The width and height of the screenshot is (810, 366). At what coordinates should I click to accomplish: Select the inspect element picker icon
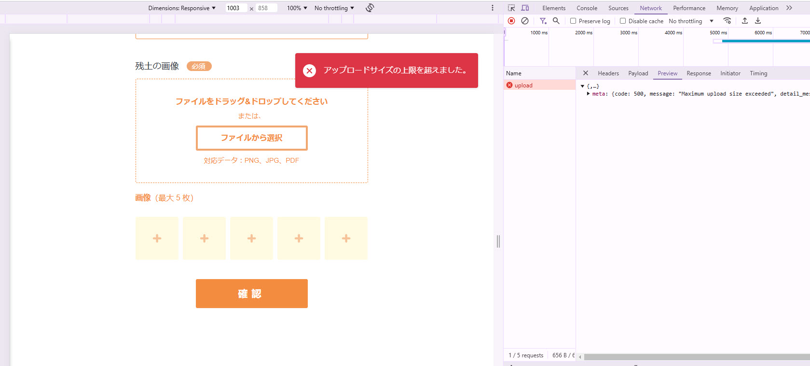point(511,8)
